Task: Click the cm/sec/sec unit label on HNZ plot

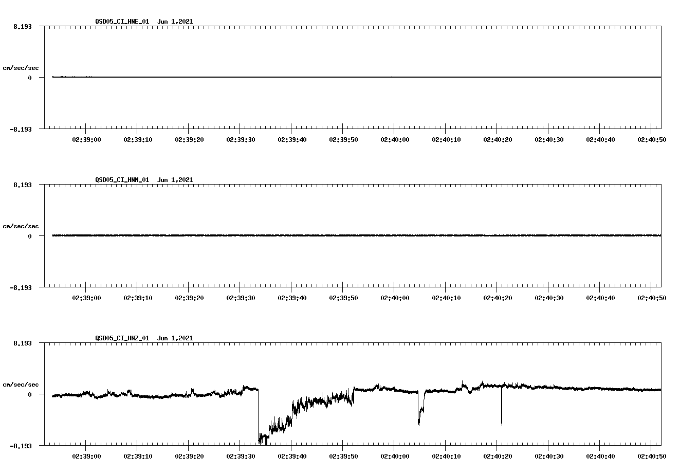Action: pyautogui.click(x=21, y=385)
